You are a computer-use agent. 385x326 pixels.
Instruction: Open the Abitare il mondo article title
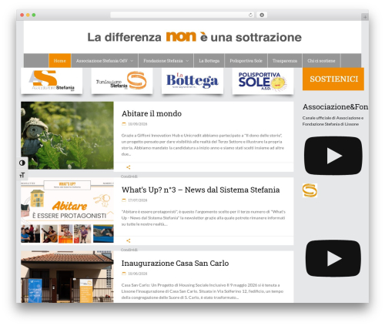click(x=152, y=113)
